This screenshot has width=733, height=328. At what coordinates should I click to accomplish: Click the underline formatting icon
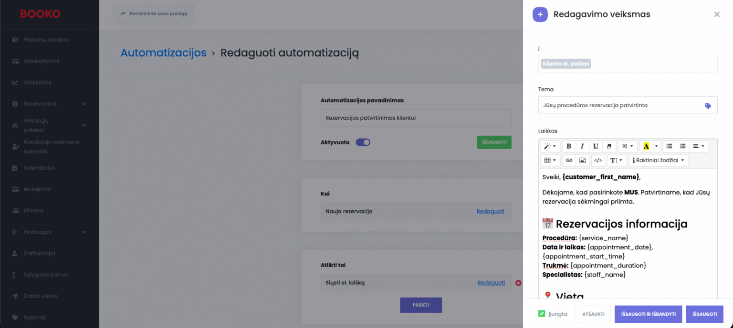(595, 146)
